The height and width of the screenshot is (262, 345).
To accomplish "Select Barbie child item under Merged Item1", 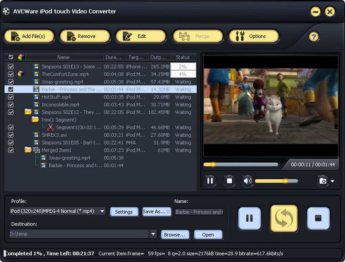I will pyautogui.click(x=76, y=166).
